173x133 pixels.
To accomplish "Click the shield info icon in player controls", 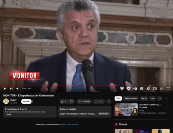I will (122, 89).
